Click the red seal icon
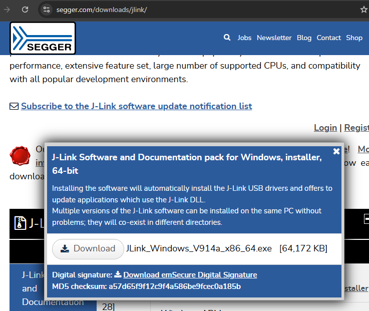Viewport: 369px width, 311px height. 20,155
